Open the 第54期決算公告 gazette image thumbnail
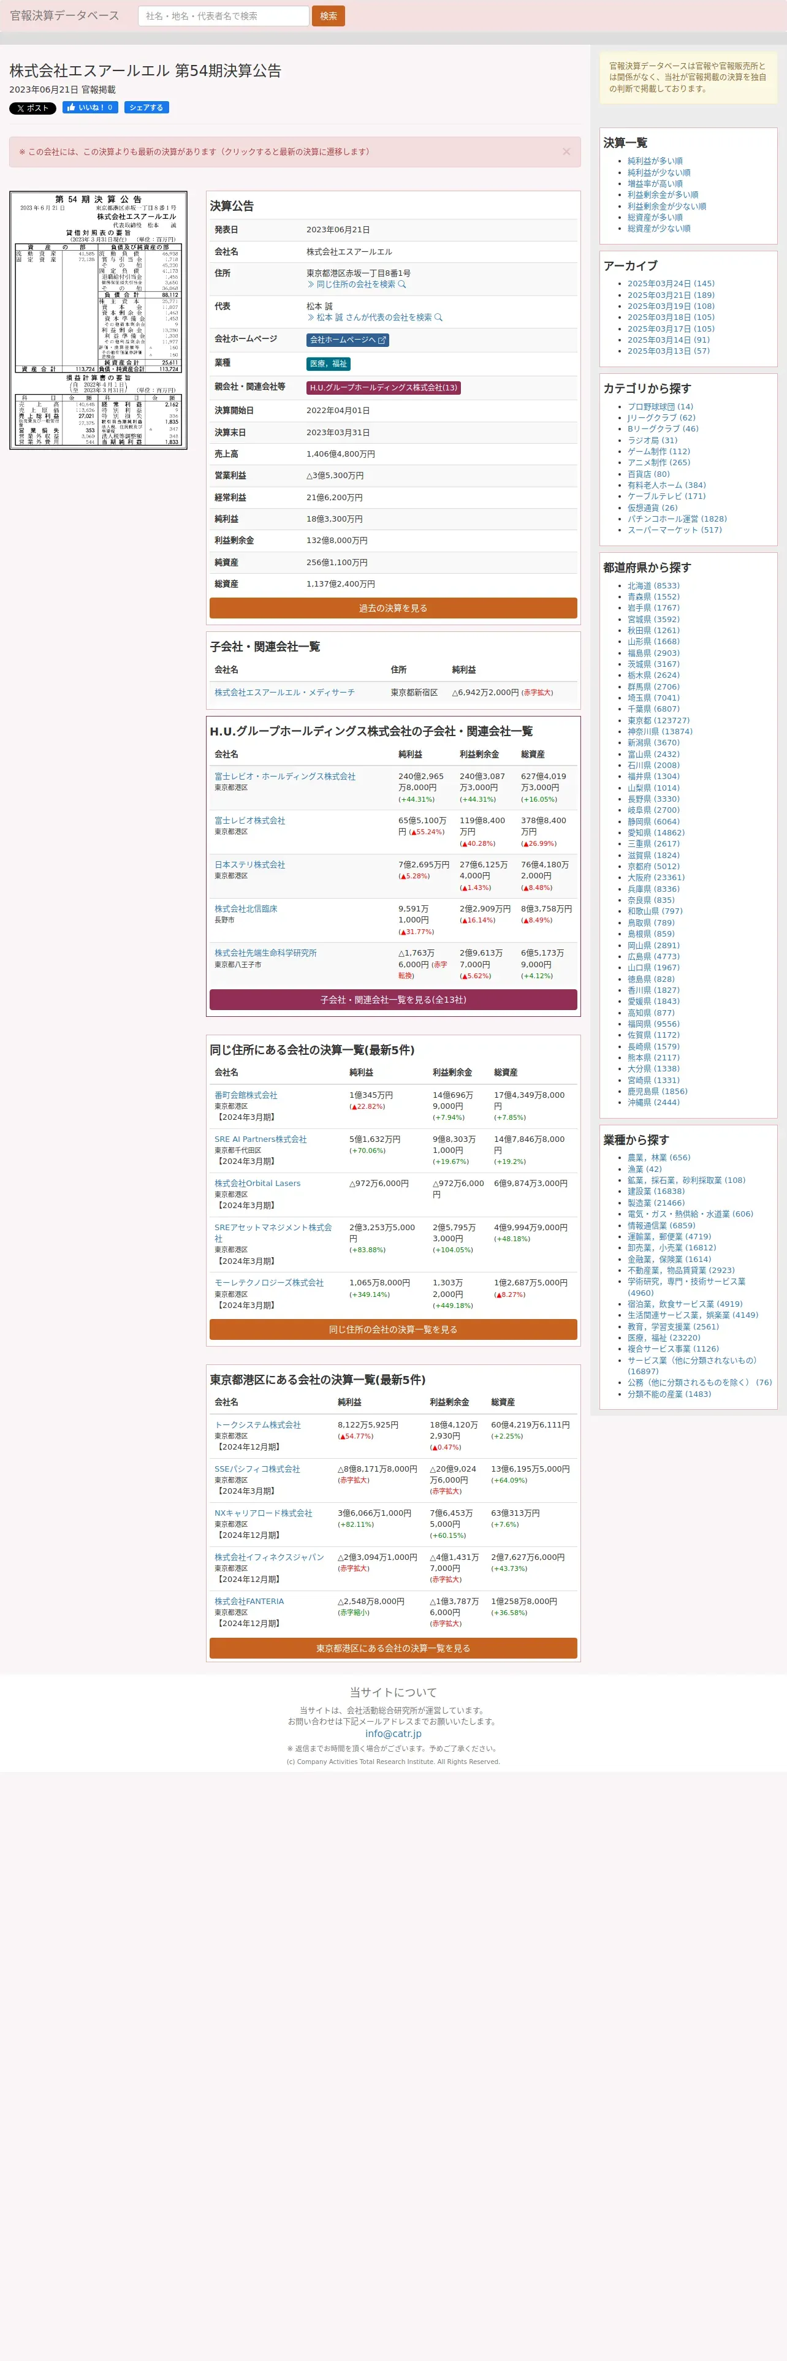The image size is (787, 2361). tap(98, 320)
